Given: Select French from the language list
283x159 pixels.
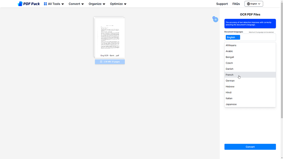Looking at the screenshot, I should (230, 75).
